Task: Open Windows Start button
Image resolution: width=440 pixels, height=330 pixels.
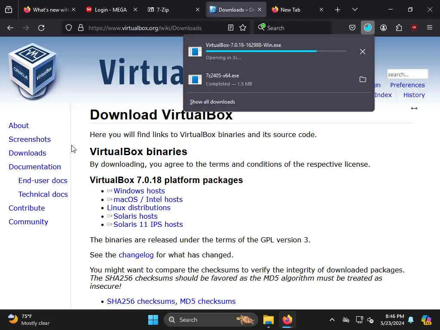Action: [153, 320]
